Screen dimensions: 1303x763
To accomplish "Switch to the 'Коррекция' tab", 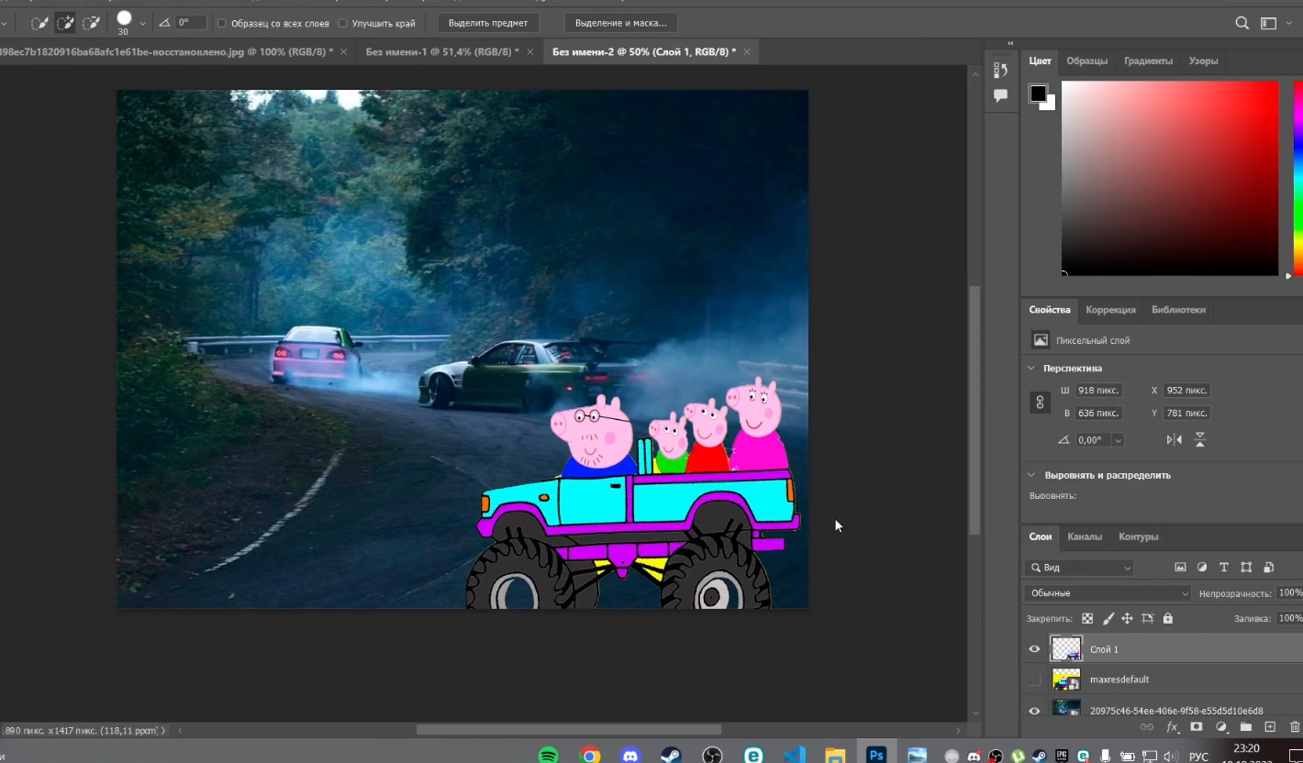I will tap(1110, 310).
